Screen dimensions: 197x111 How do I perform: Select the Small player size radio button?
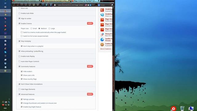(x=31, y=28)
